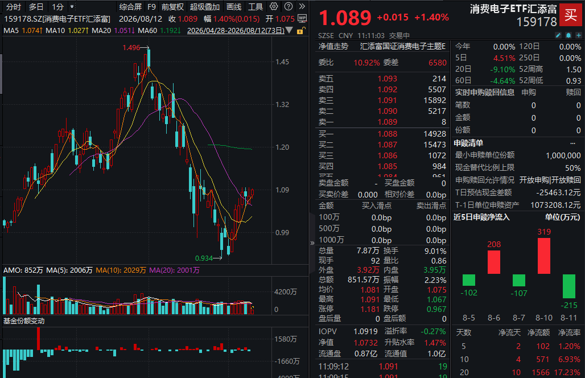Click the 5日 4.51% return value
Viewport: 585px width, 378px height.
coord(504,58)
